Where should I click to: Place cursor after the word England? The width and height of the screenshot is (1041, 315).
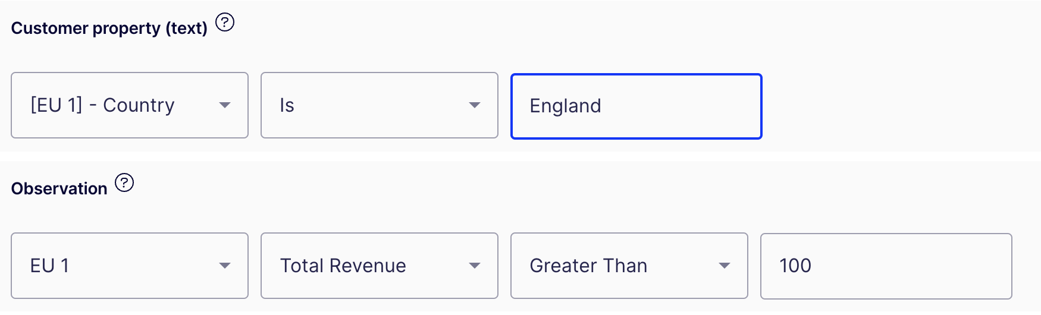click(x=603, y=106)
